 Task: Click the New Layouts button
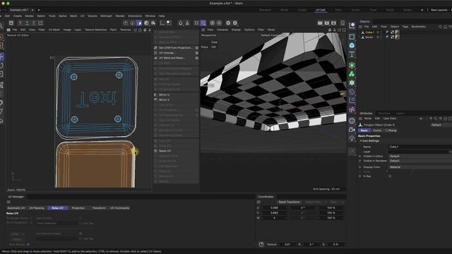pos(439,10)
